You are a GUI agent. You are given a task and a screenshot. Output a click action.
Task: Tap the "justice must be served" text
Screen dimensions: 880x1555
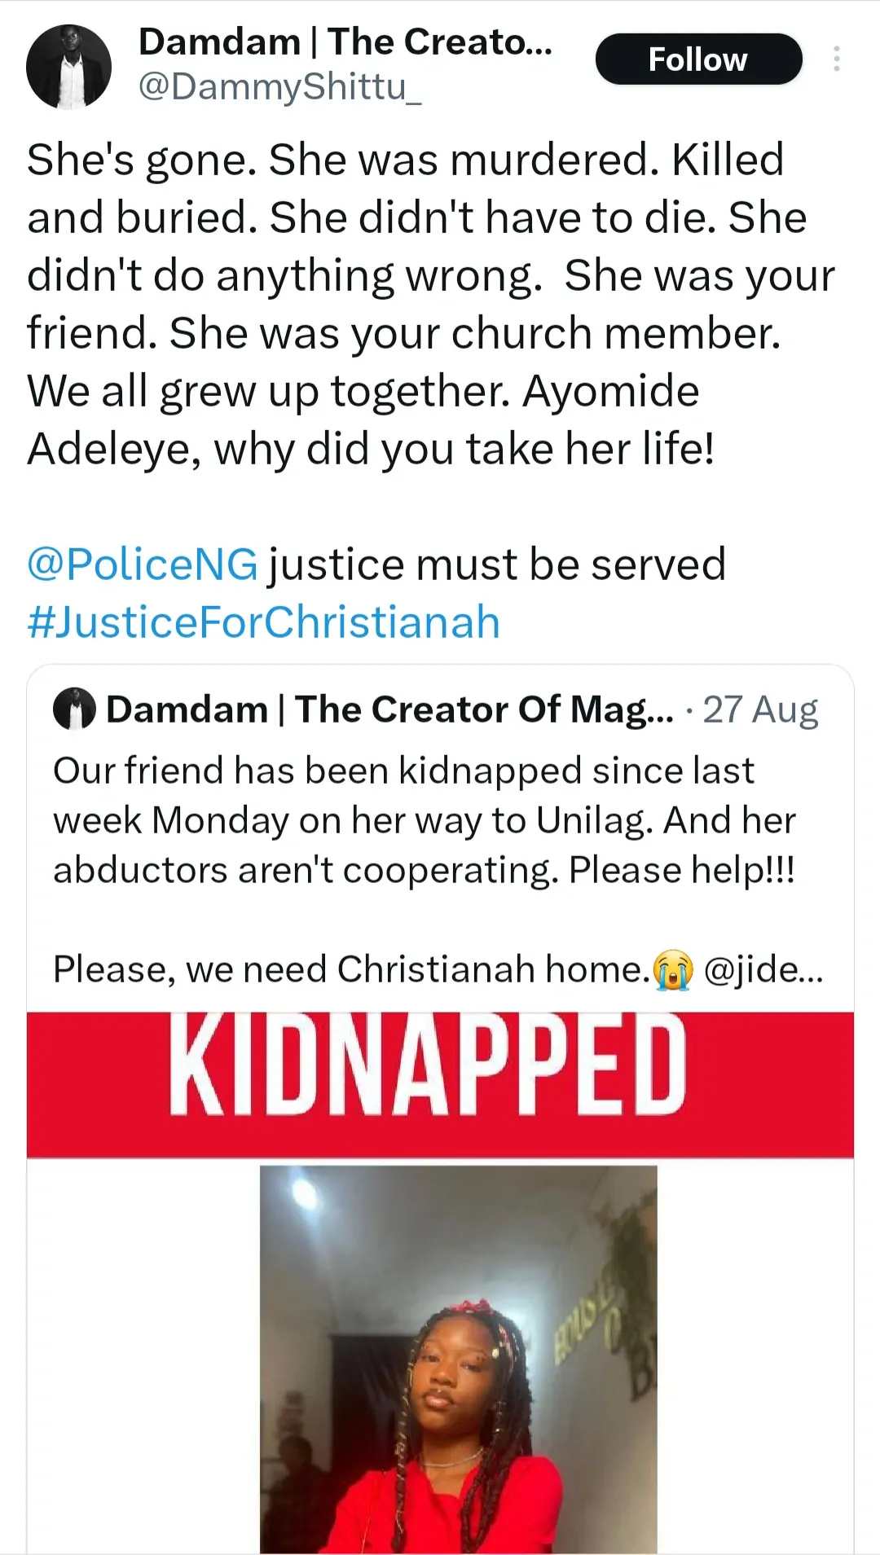click(x=497, y=564)
